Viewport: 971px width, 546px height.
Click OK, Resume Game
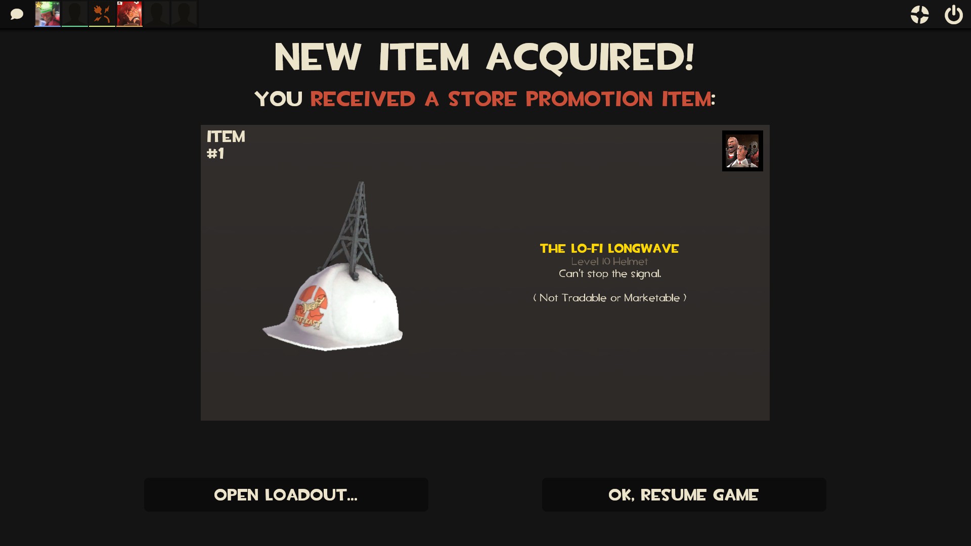684,494
